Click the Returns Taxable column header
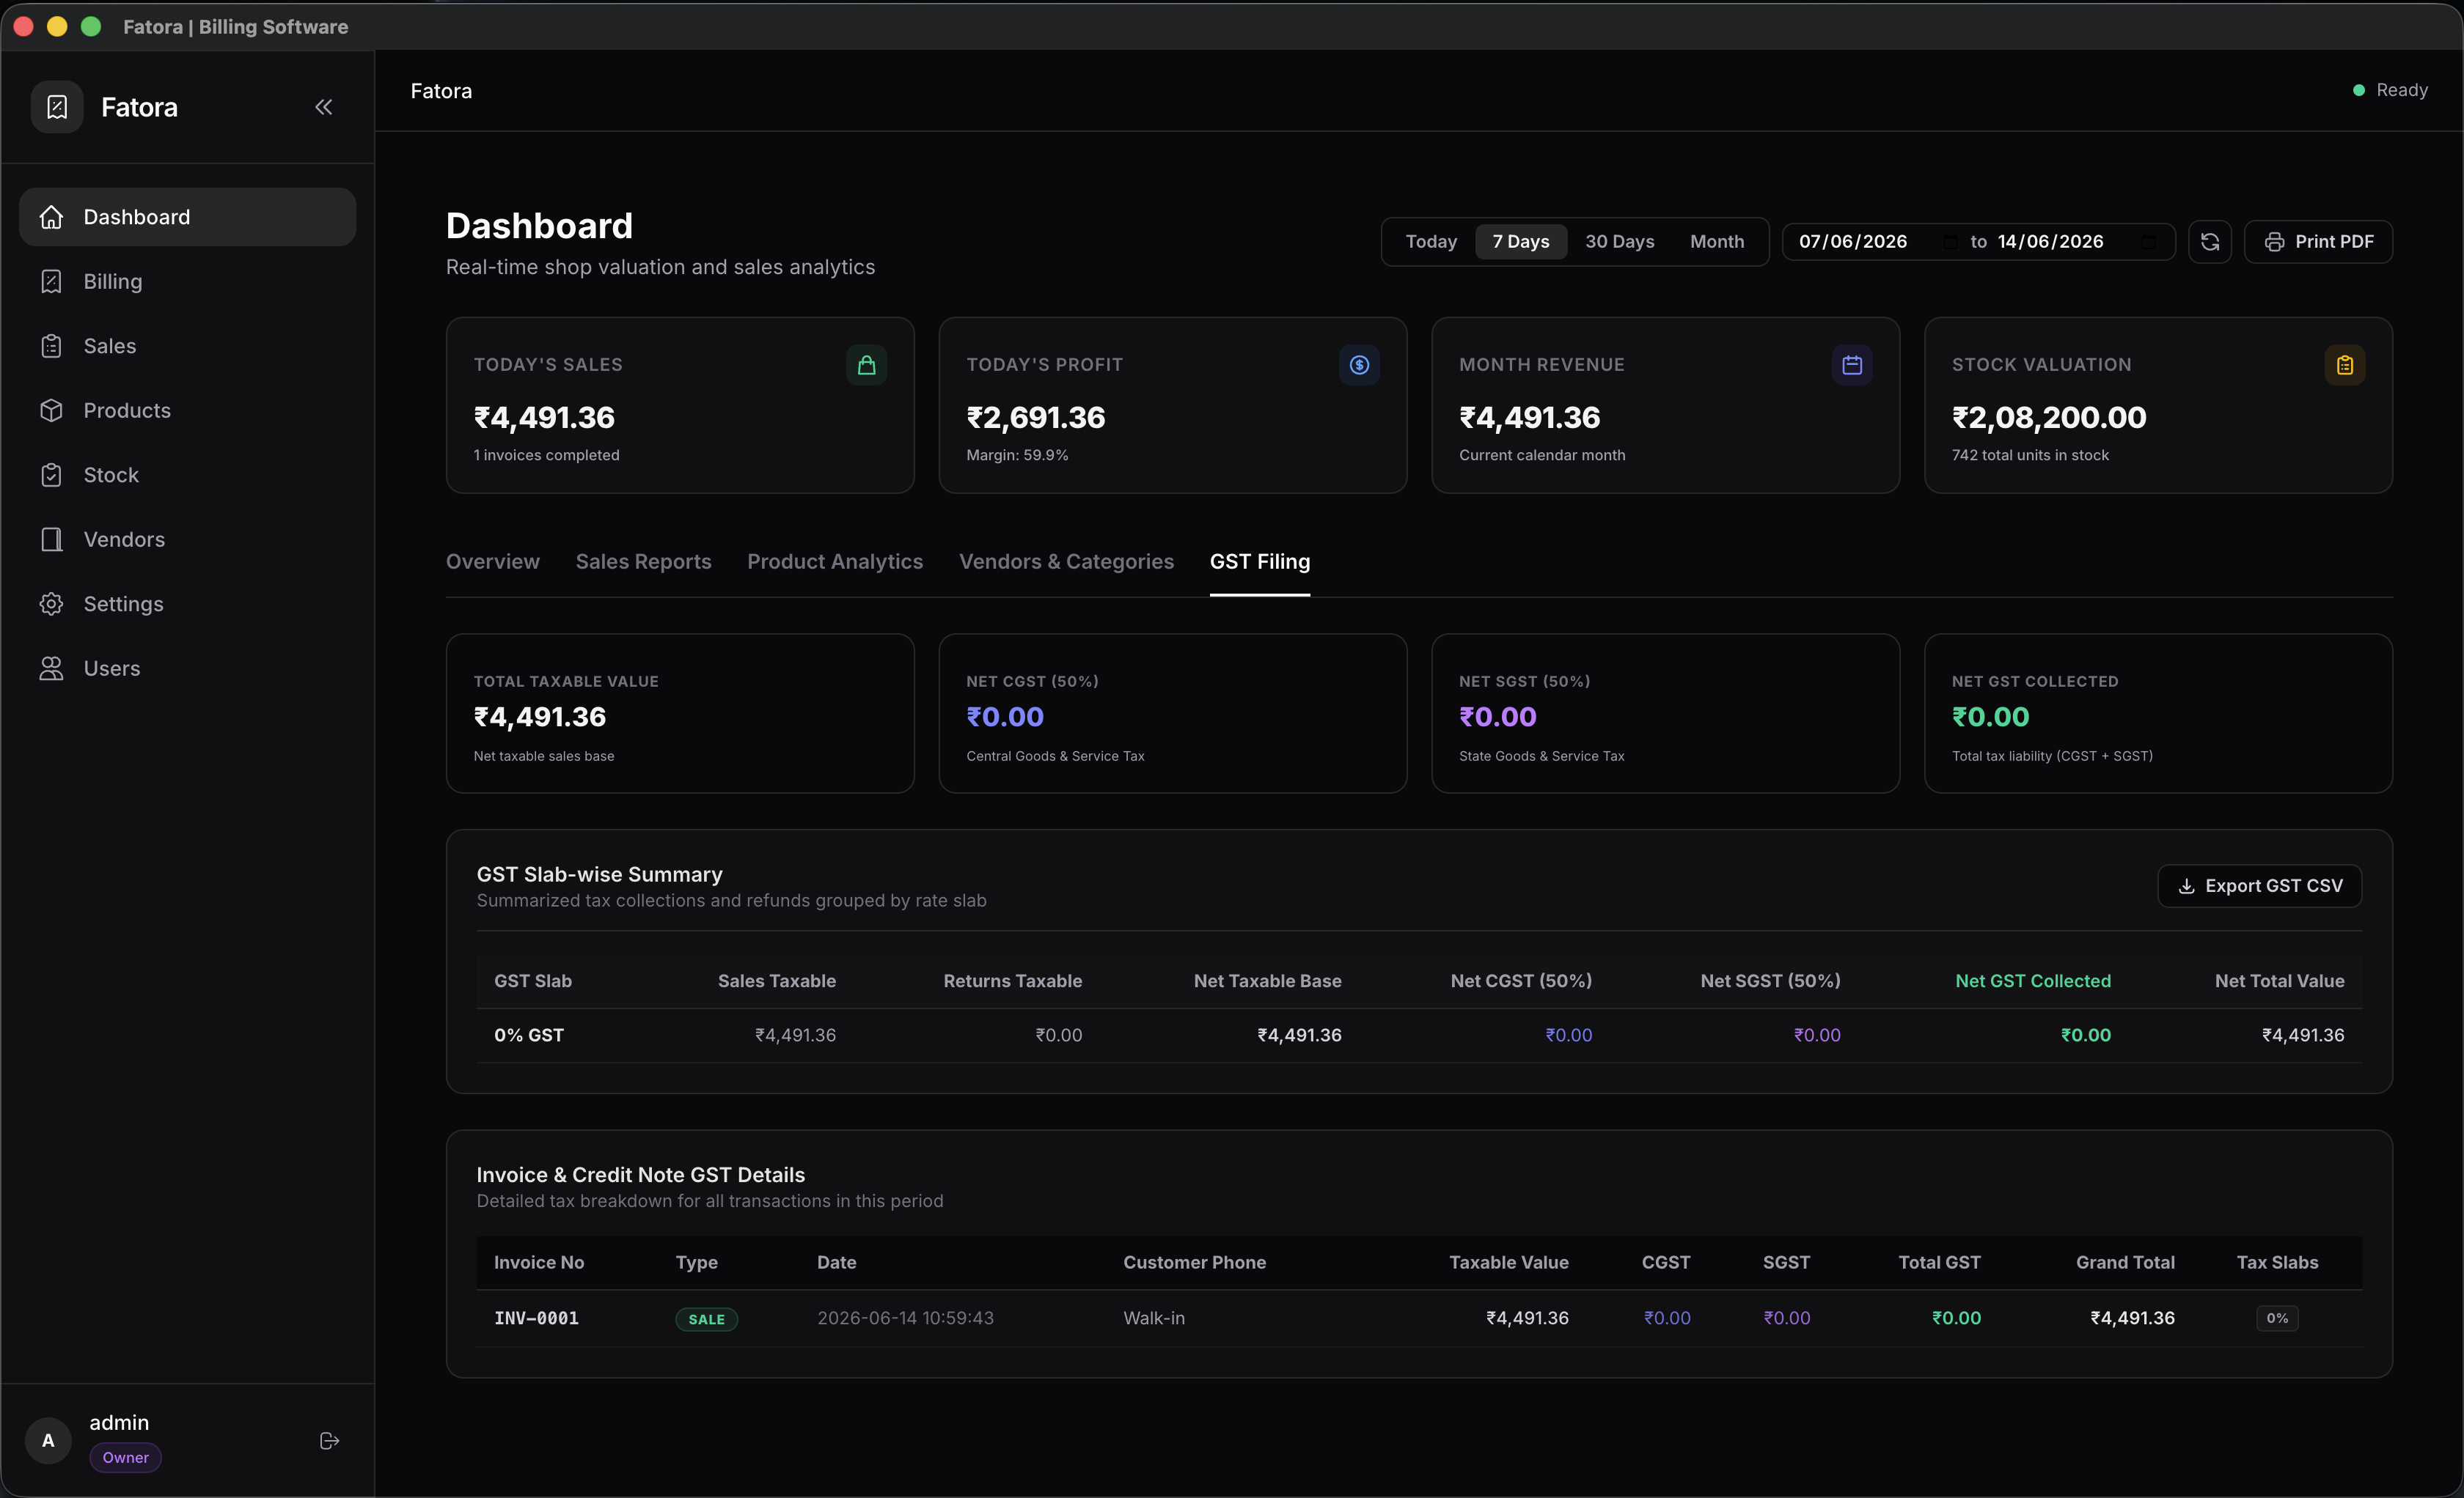 tap(1013, 981)
